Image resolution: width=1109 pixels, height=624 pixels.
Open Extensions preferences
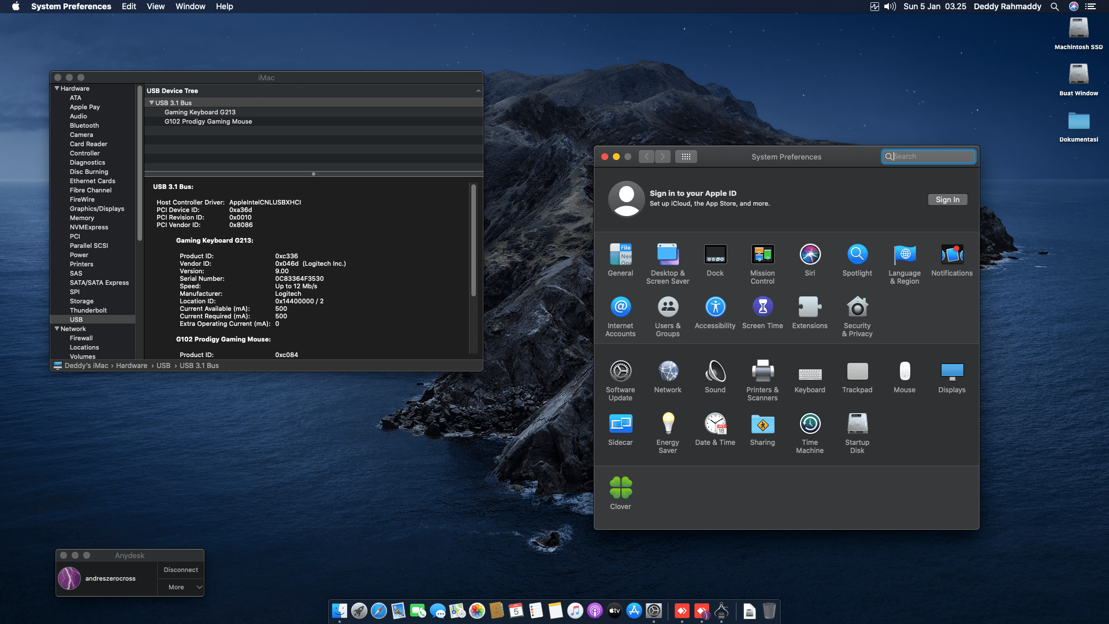pyautogui.click(x=810, y=312)
